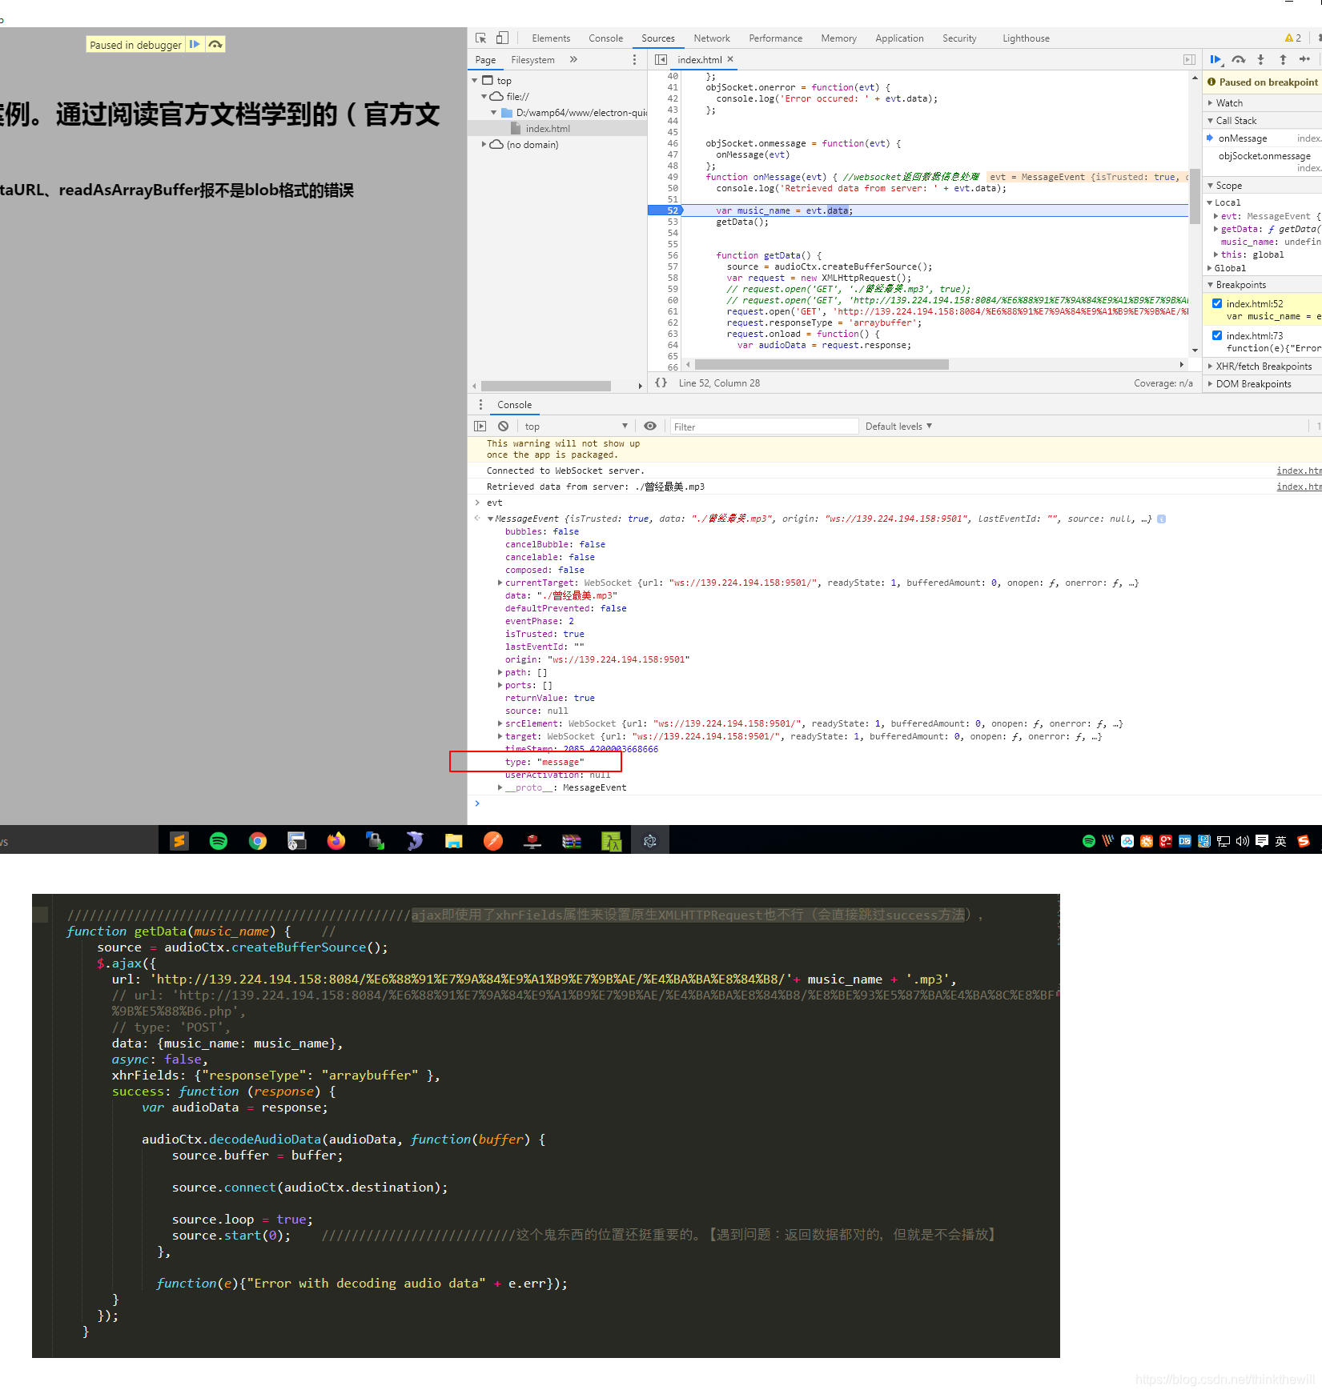Step out of current function
Image resolution: width=1322 pixels, height=1394 pixels.
click(1283, 59)
